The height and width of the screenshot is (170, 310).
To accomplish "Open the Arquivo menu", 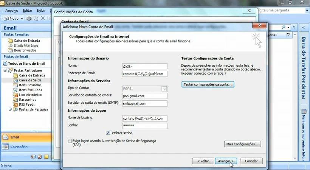I will click(12, 10).
